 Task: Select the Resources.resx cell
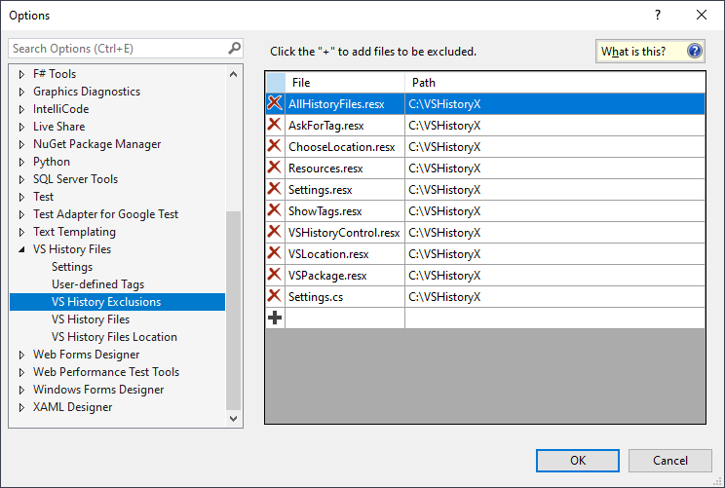[345, 169]
